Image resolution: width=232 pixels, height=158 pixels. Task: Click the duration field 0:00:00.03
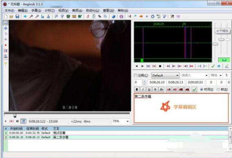pos(195,82)
